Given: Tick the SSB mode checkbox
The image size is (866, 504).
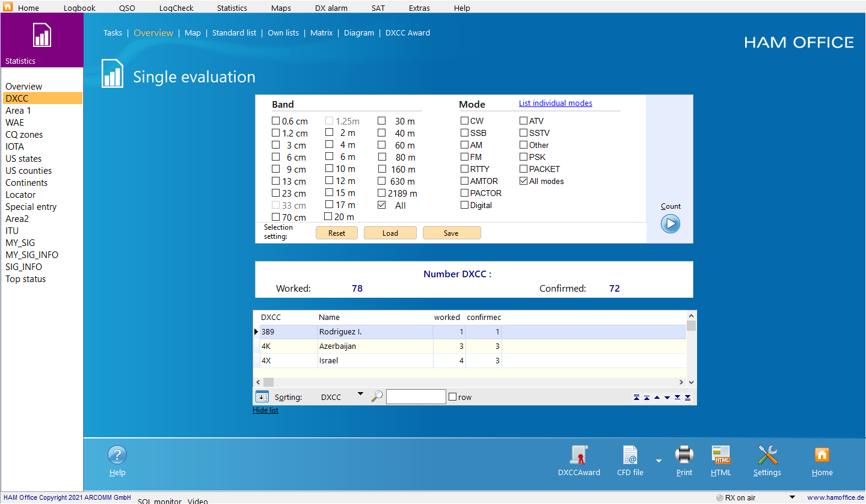Looking at the screenshot, I should click(x=464, y=133).
